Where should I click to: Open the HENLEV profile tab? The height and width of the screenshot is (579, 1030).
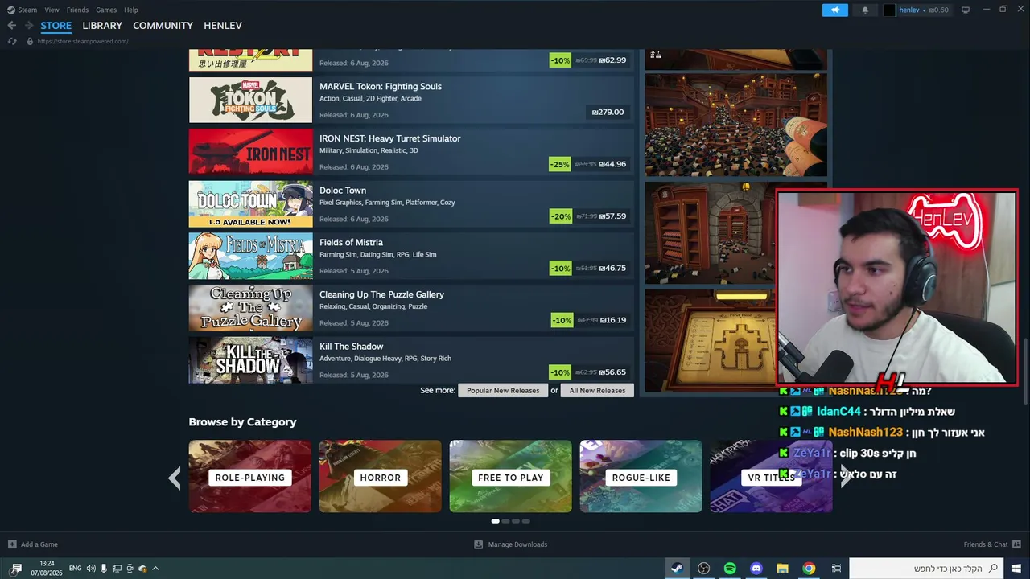[x=223, y=26]
